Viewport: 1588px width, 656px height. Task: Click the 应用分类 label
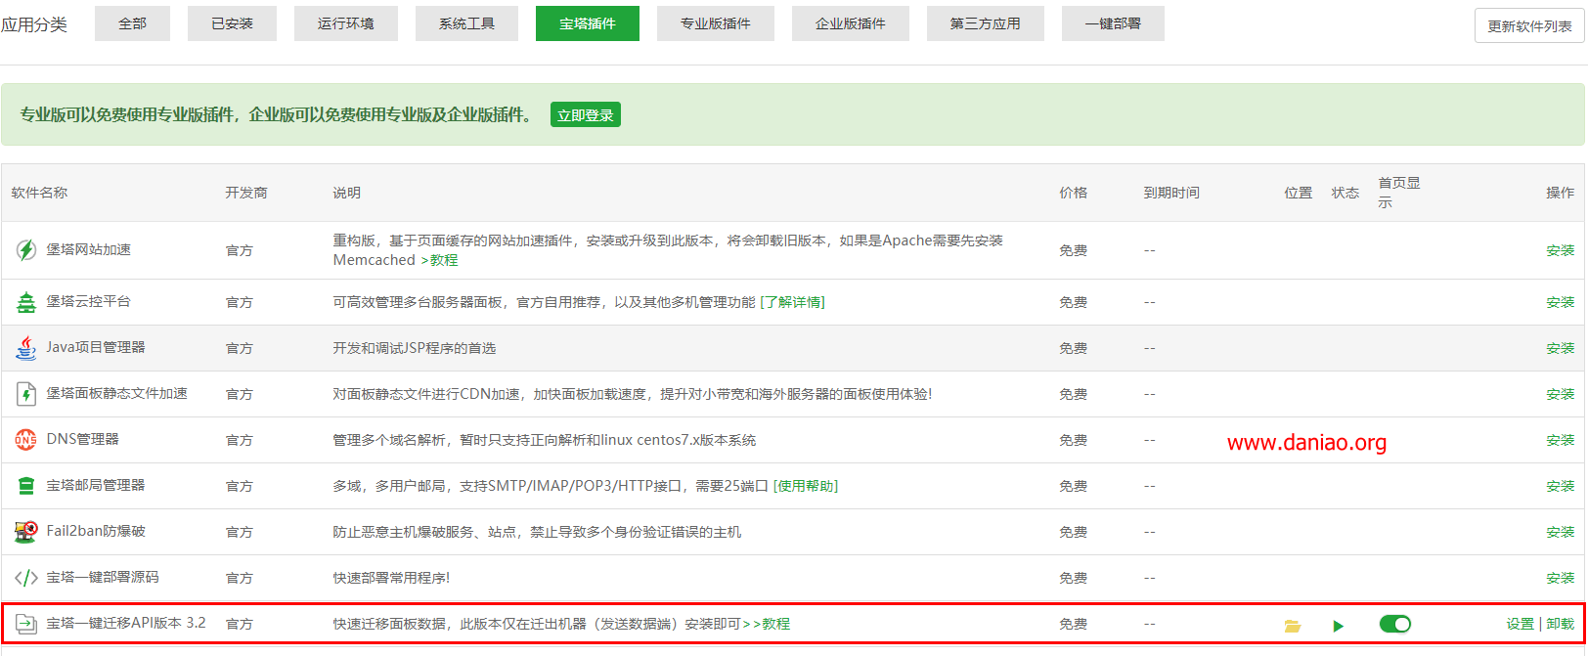(x=34, y=24)
